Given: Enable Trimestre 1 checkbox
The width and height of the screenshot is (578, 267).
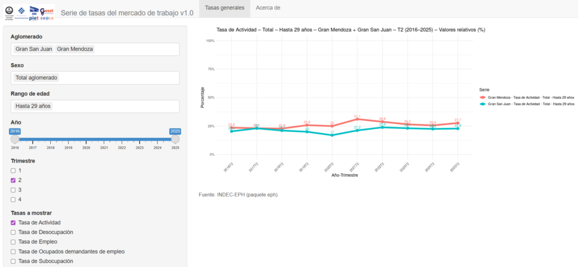Looking at the screenshot, I should [13, 170].
